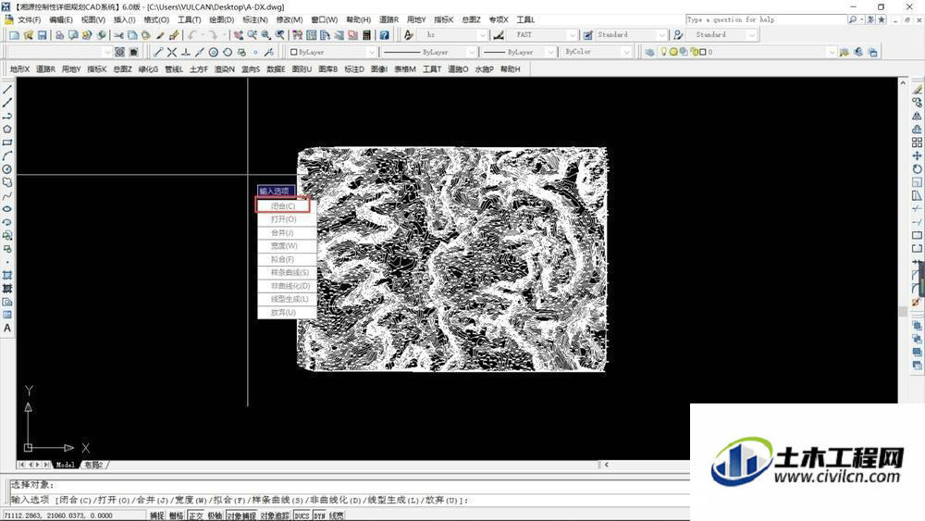Toggle 正交 ortho mode in status bar

195,515
